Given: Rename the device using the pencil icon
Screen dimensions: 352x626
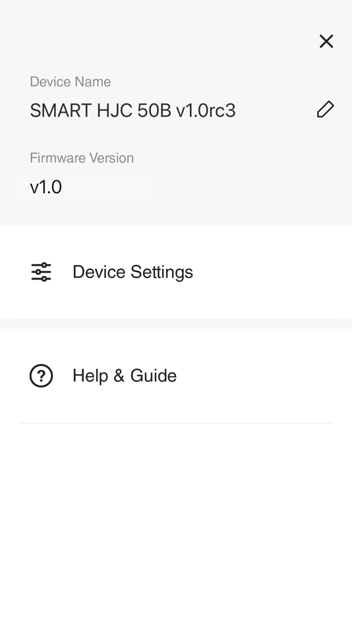Looking at the screenshot, I should pos(325,109).
